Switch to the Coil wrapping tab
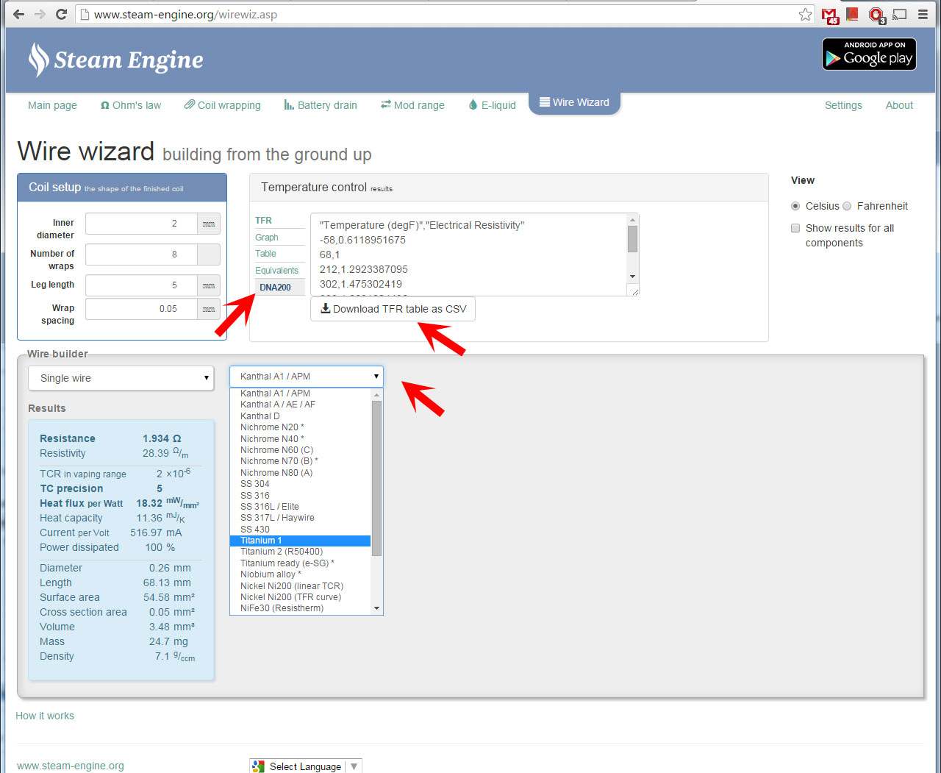This screenshot has width=941, height=773. pos(222,105)
